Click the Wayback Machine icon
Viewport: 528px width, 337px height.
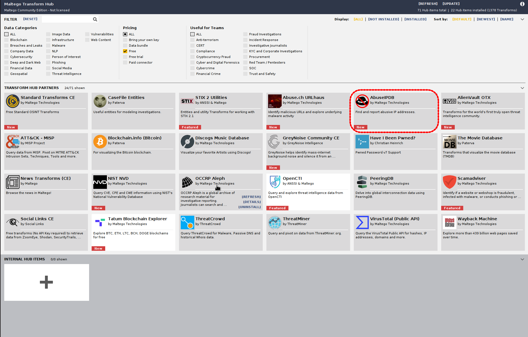[x=450, y=222]
